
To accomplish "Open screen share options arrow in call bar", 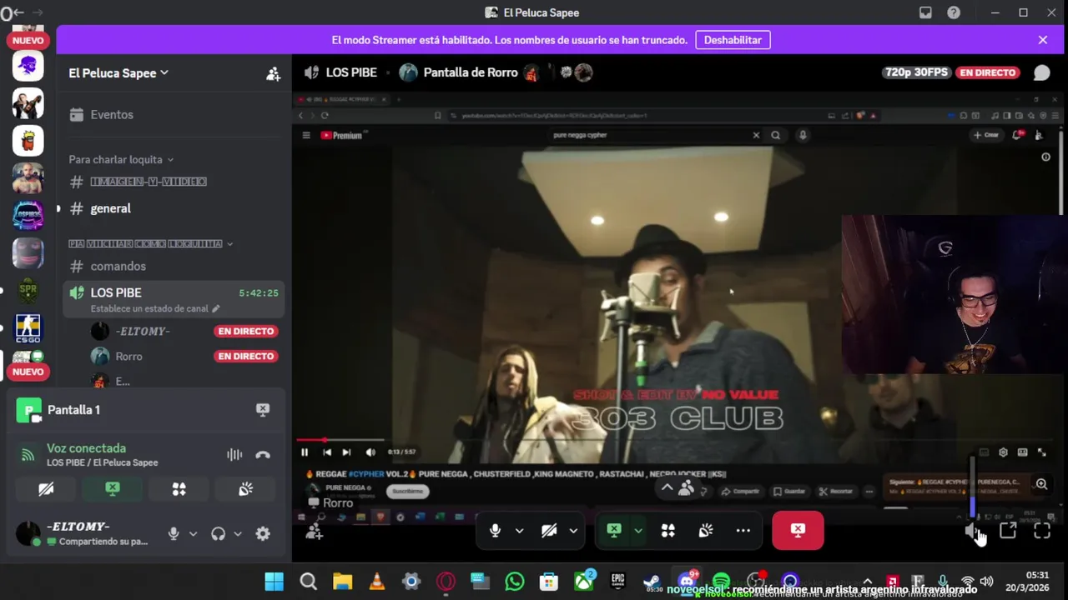I will (638, 530).
